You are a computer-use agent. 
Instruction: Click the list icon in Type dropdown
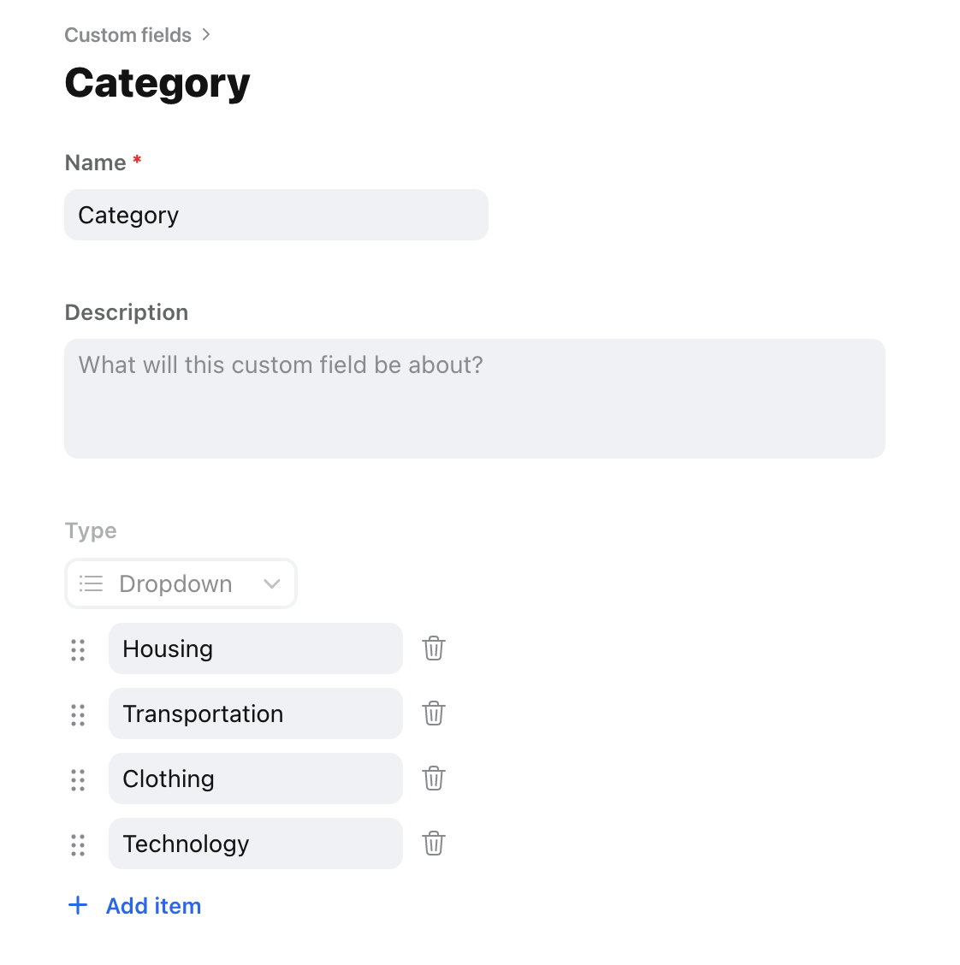(x=91, y=583)
